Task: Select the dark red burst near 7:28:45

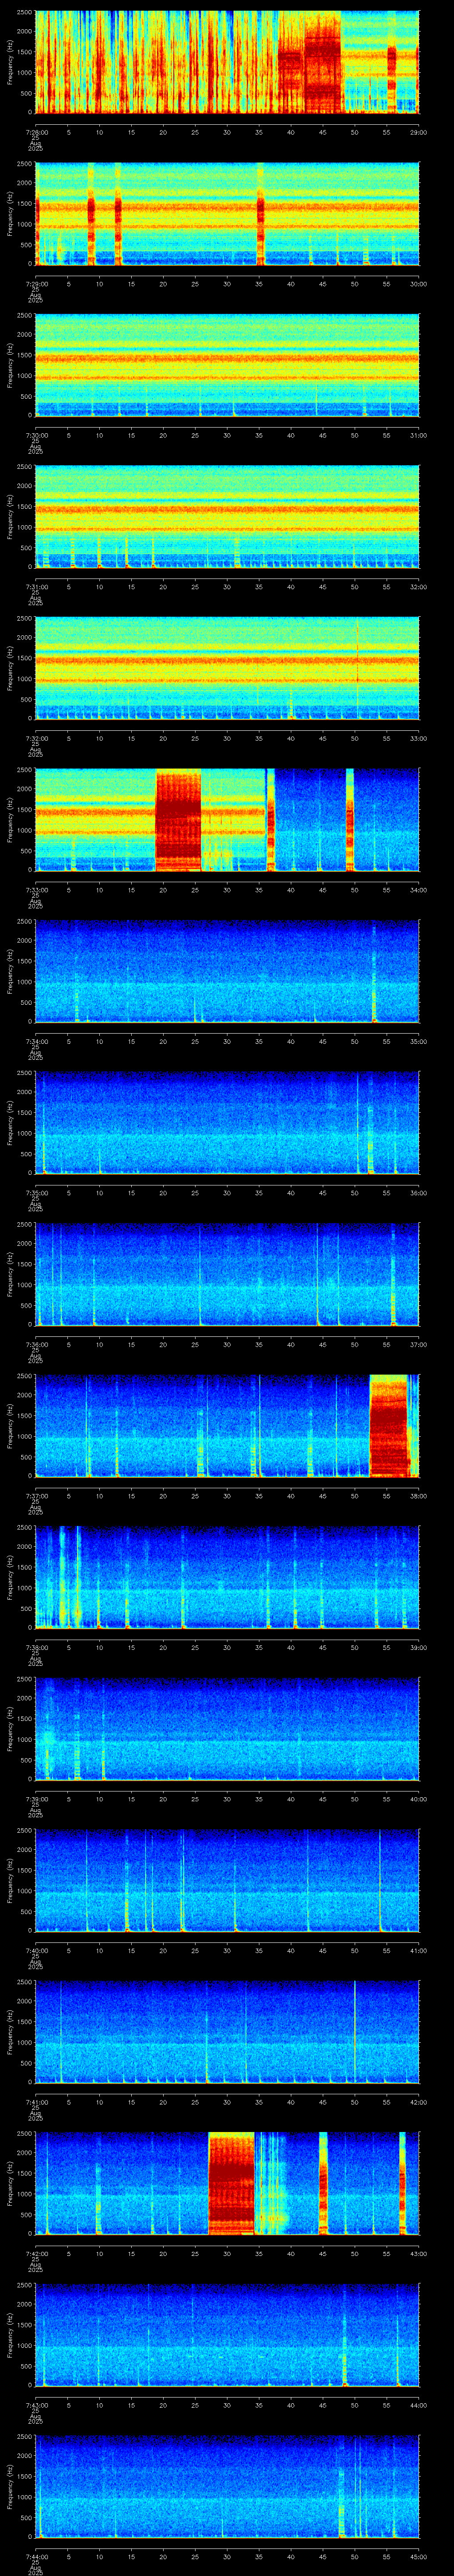Action: 322,62
